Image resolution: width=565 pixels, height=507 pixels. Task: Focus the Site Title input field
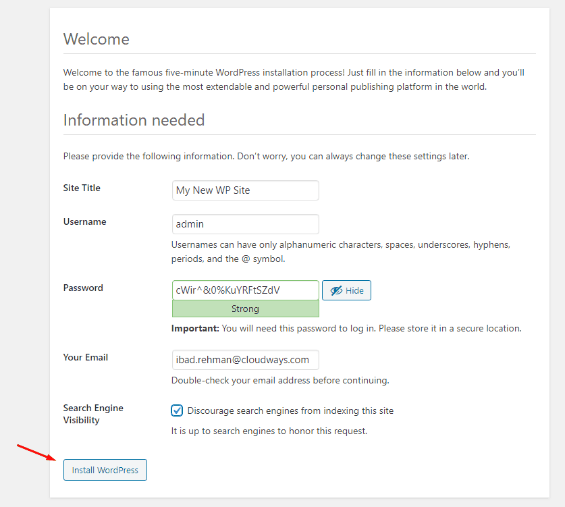coord(246,190)
